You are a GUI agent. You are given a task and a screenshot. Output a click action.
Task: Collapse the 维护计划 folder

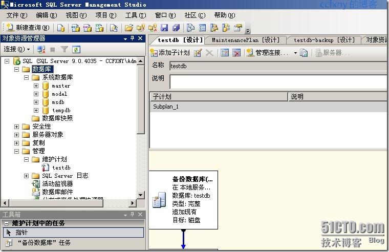(x=26, y=159)
